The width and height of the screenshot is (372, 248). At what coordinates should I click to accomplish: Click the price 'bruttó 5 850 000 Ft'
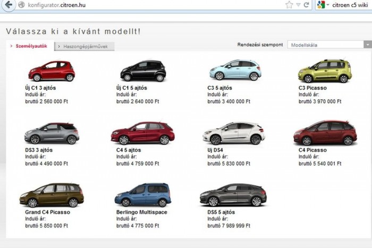47,226
